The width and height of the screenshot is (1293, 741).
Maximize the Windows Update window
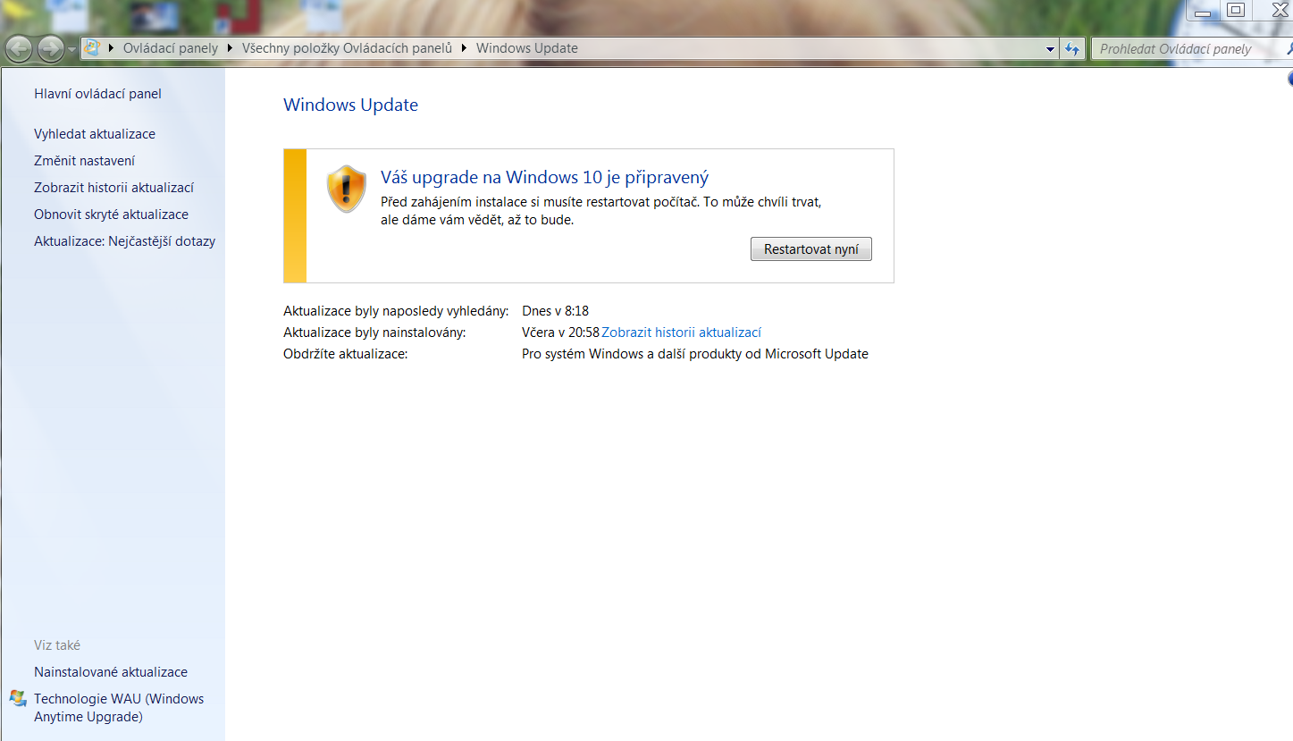[x=1235, y=10]
